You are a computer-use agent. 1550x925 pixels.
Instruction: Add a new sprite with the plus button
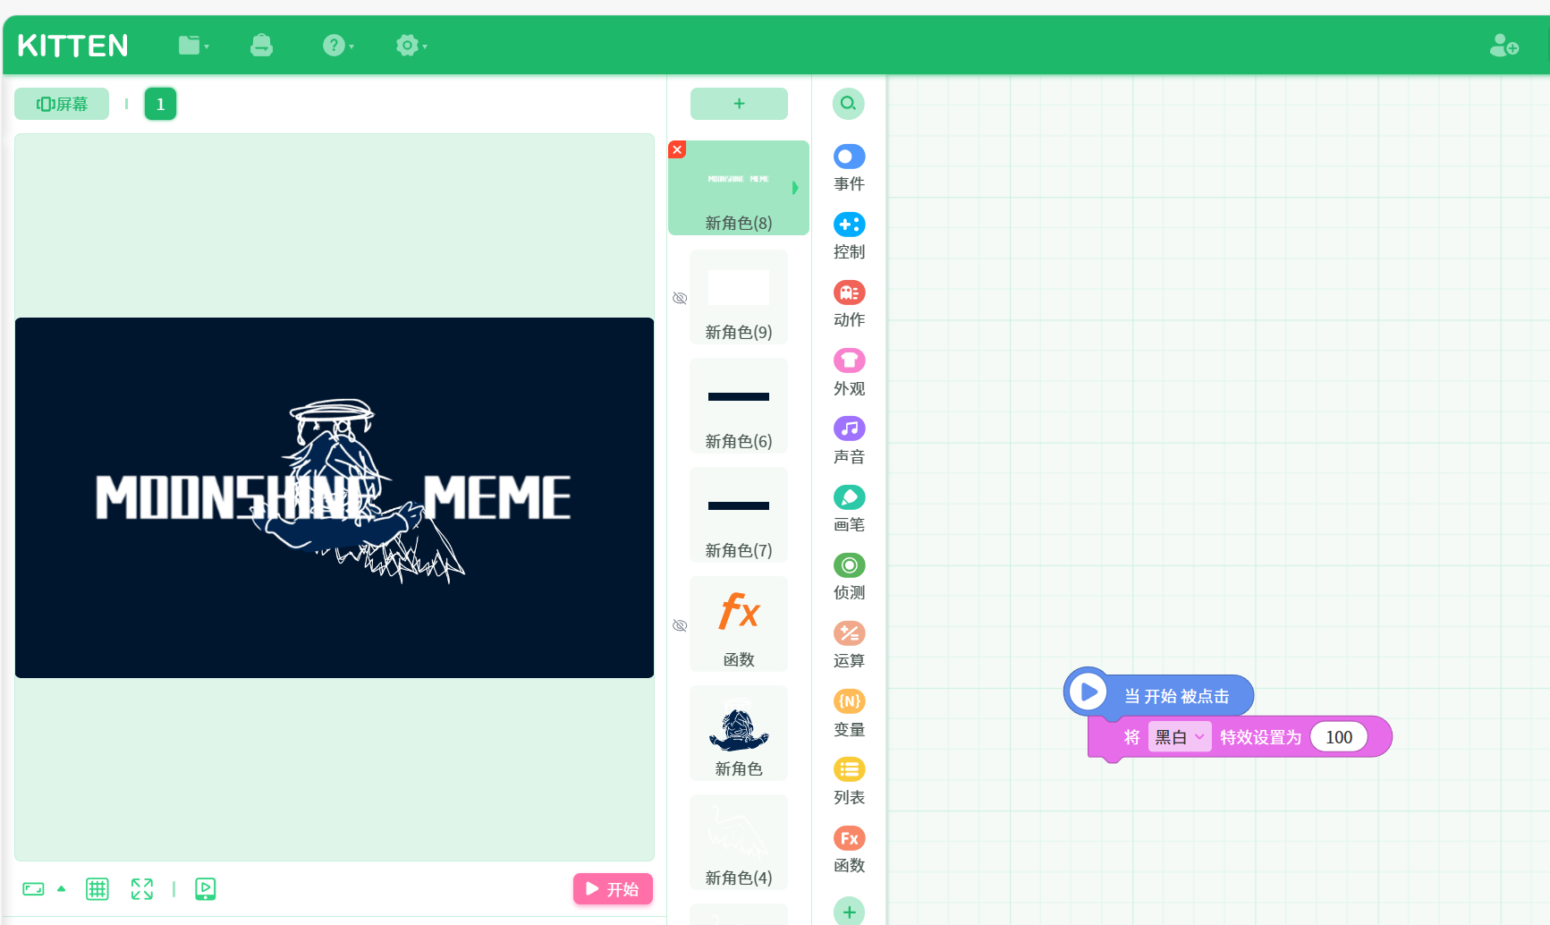(x=739, y=104)
